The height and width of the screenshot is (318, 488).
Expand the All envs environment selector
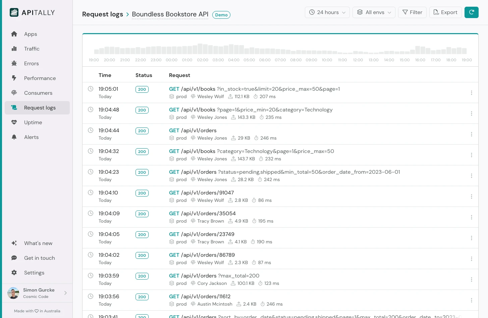coord(374,12)
